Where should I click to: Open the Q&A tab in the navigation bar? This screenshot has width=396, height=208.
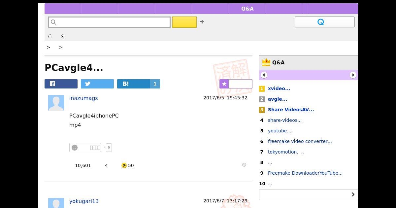coord(247,9)
